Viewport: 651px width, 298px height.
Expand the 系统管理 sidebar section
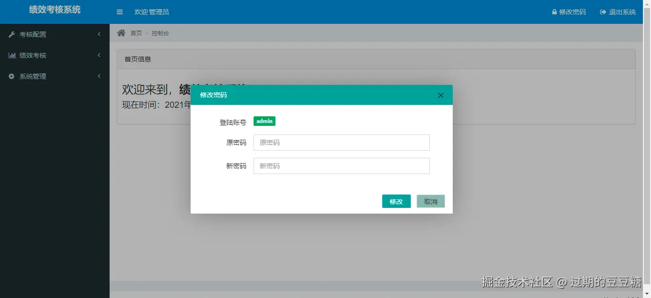[33, 76]
